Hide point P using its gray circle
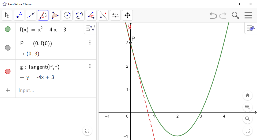Viewport: 257px width, 140px height. point(8,48)
